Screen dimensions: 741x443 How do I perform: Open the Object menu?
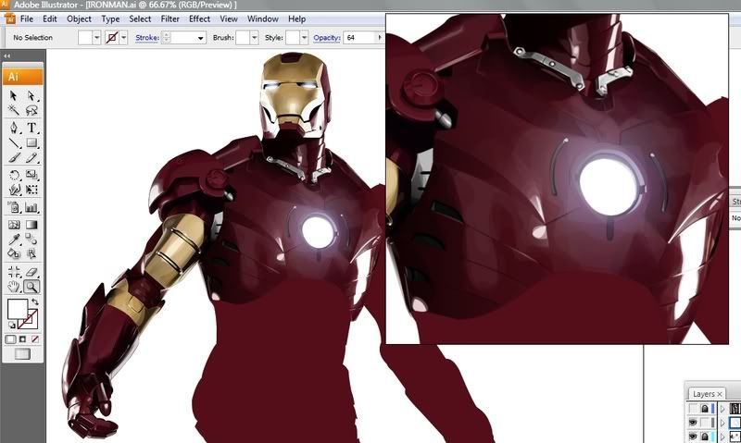click(x=79, y=18)
